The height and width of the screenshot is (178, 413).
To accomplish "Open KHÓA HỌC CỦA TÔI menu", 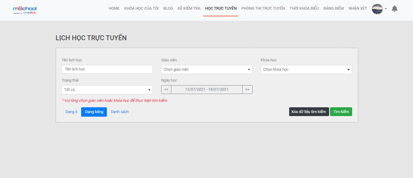I will [141, 8].
